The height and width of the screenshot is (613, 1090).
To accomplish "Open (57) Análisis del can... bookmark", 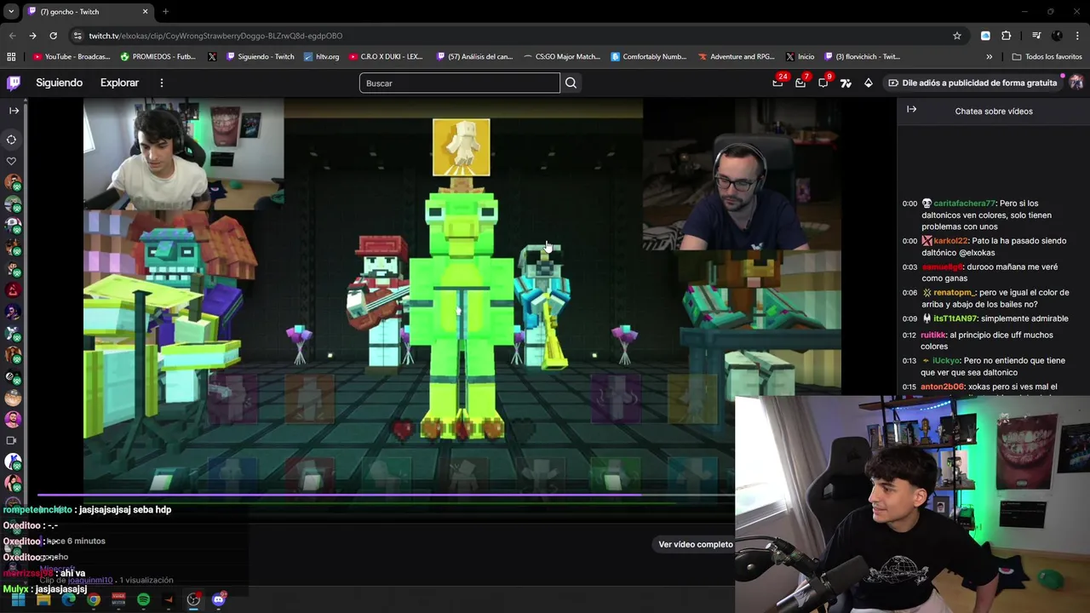I will pos(474,57).
